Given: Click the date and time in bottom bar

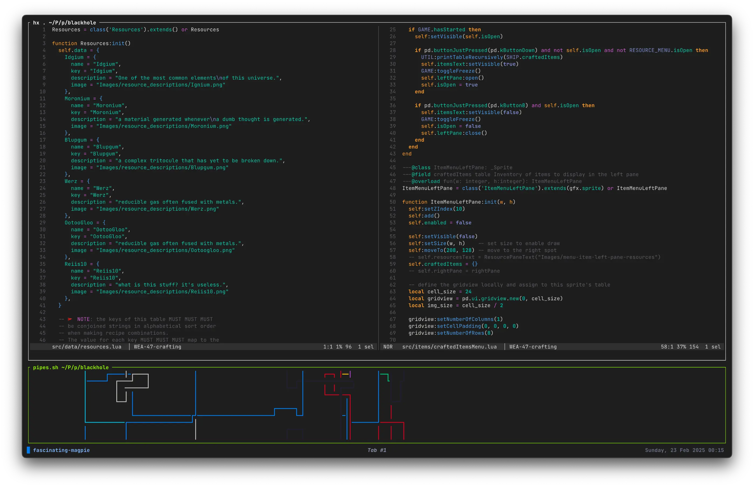Looking at the screenshot, I should (684, 450).
